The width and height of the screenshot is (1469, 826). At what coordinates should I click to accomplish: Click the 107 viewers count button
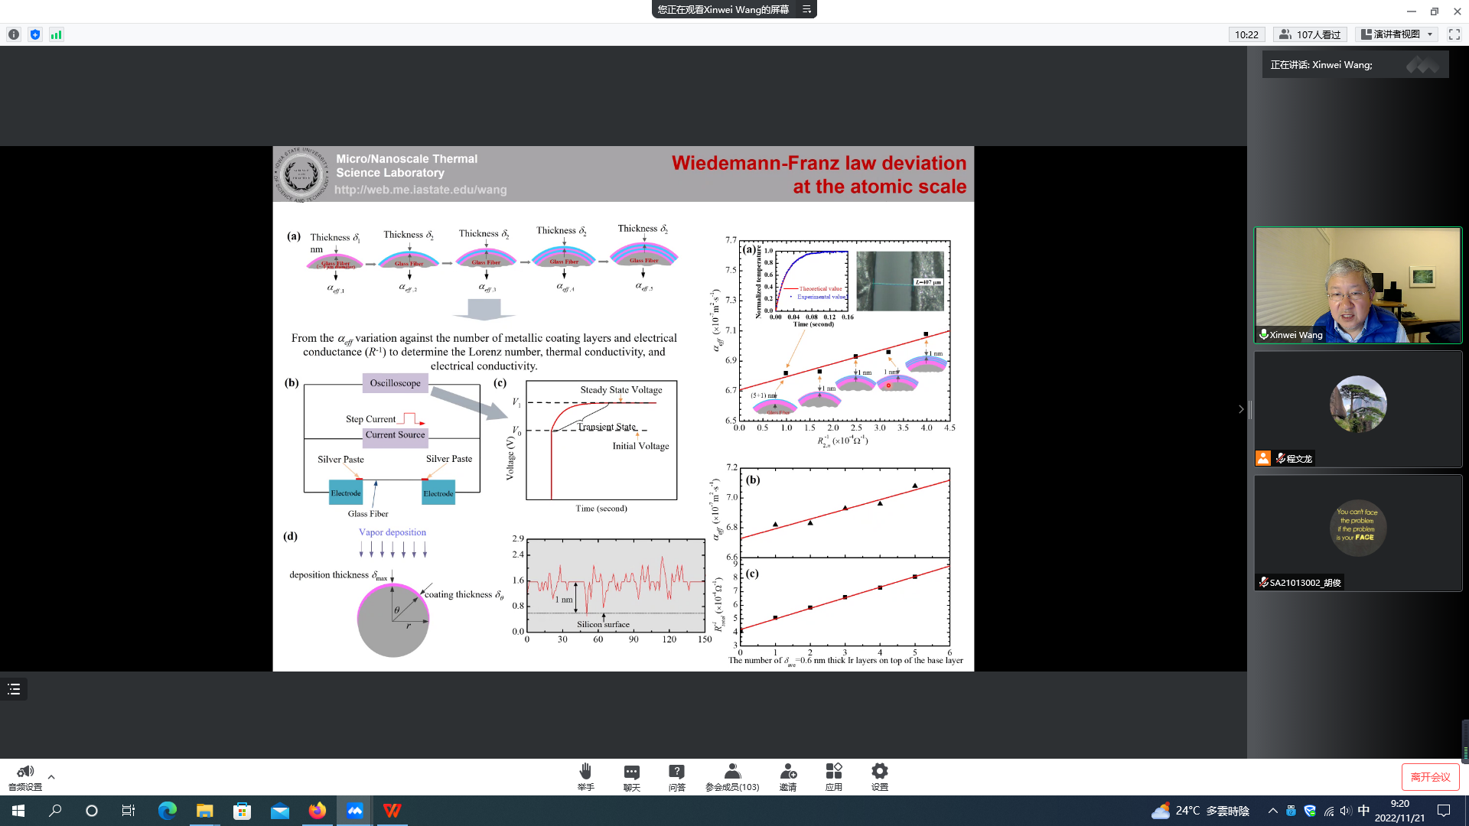click(x=1311, y=34)
